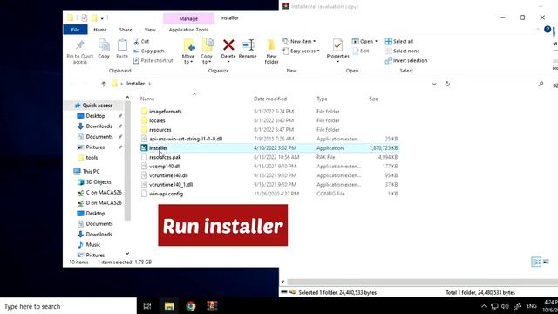Click the Rename ribbon icon

pos(248,44)
